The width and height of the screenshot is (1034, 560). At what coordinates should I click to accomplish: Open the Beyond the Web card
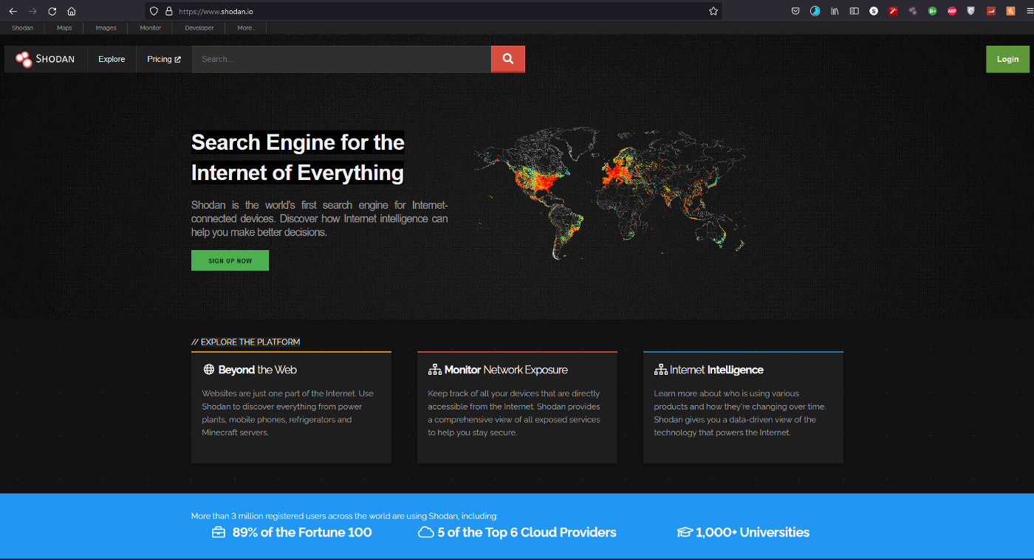tap(291, 407)
